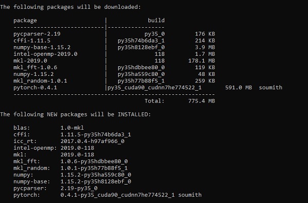
Task: Click the 178.1 MB mkl download size
Action: pyautogui.click(x=202, y=60)
